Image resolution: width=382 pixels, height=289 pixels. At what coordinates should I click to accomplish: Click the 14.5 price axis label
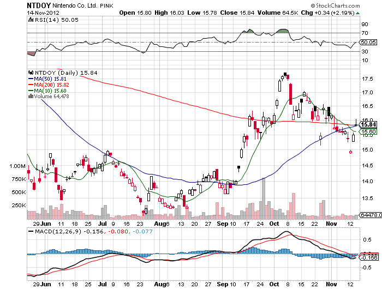(x=367, y=166)
